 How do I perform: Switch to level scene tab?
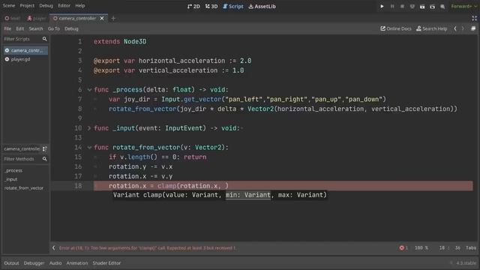(13, 18)
